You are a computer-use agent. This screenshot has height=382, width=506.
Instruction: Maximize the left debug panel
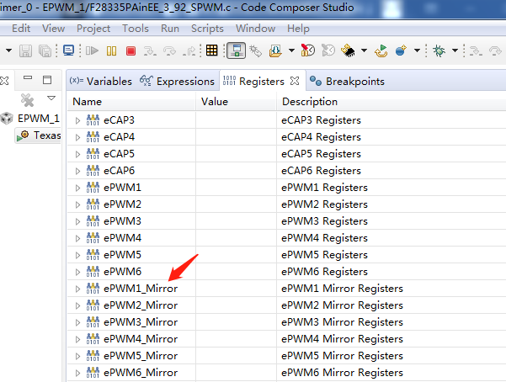[x=47, y=80]
